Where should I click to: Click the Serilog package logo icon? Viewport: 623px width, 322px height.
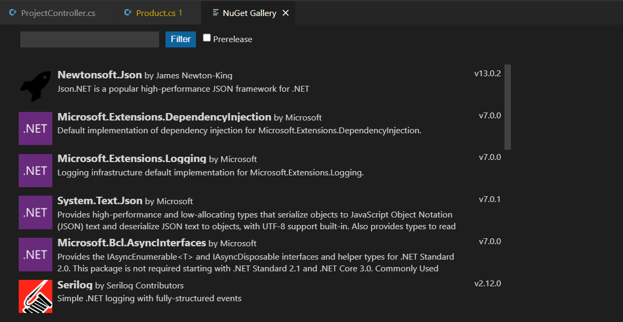click(x=35, y=296)
